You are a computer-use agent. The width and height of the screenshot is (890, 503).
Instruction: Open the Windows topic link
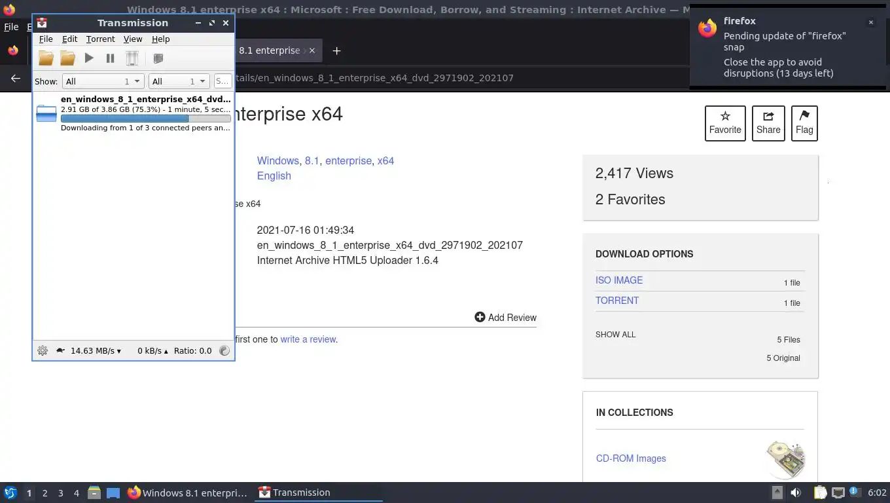(x=277, y=160)
